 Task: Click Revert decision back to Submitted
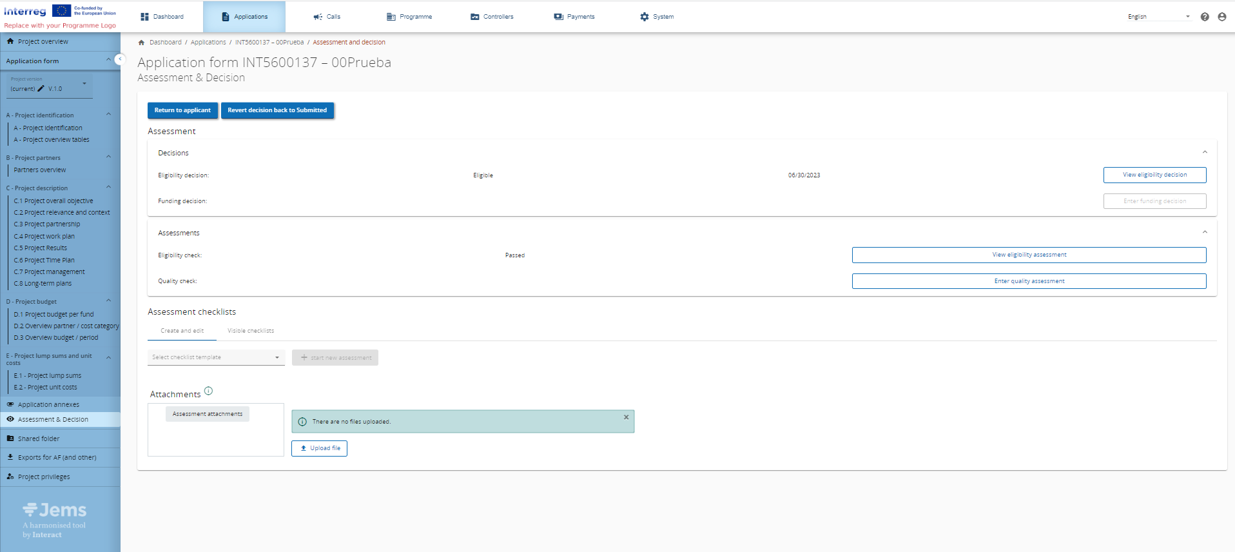click(277, 110)
